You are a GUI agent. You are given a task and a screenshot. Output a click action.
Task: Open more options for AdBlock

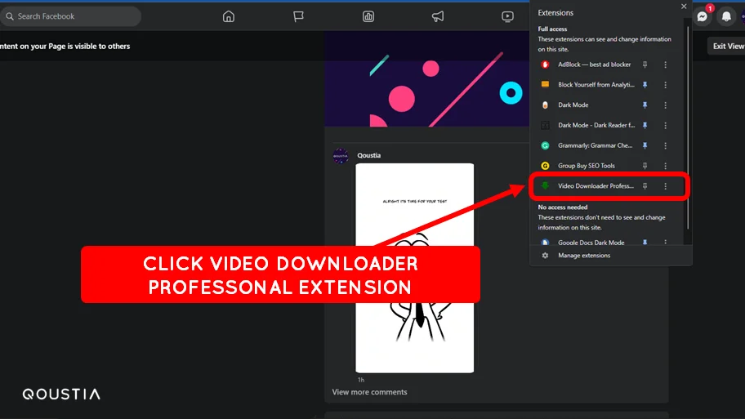[x=665, y=65]
